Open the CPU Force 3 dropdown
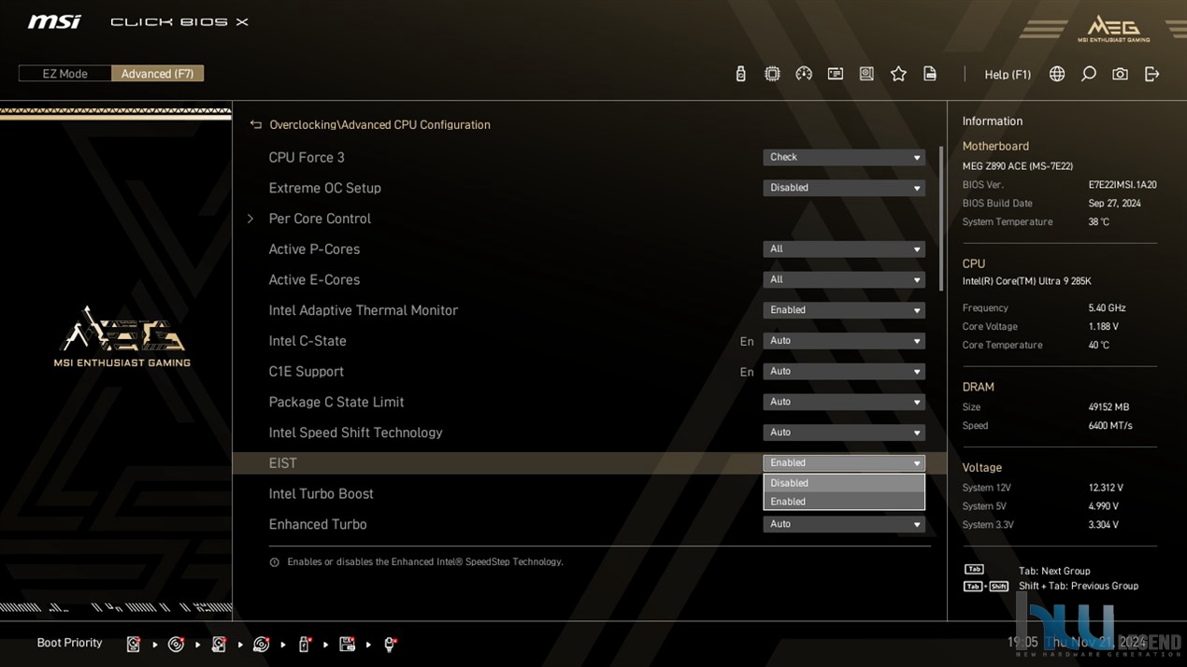 pos(844,157)
